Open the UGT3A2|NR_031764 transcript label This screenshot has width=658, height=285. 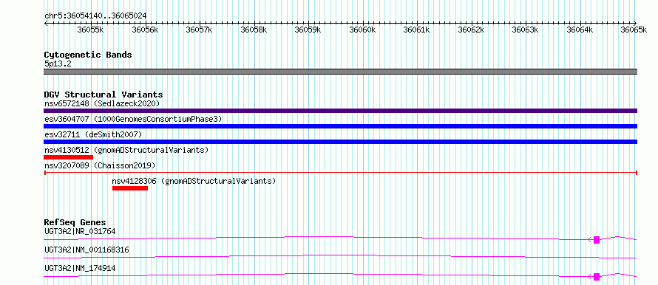point(80,231)
